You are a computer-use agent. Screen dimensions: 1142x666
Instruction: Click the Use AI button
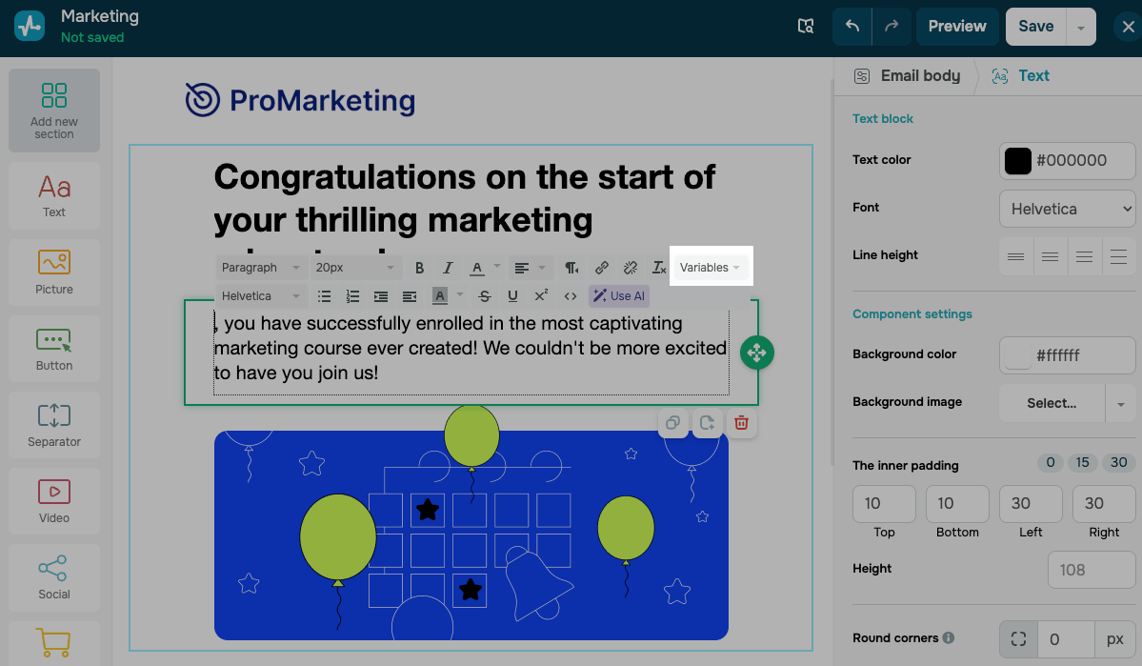point(618,296)
